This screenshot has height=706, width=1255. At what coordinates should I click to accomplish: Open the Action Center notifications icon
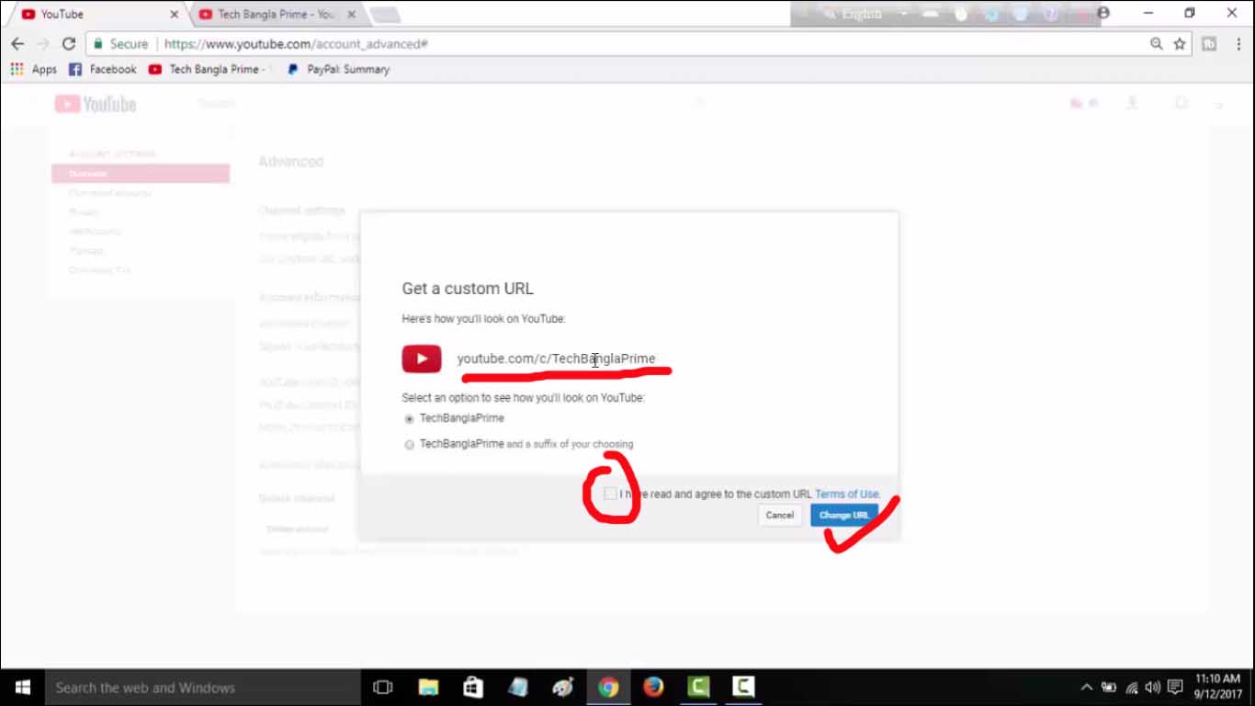coord(1175,687)
